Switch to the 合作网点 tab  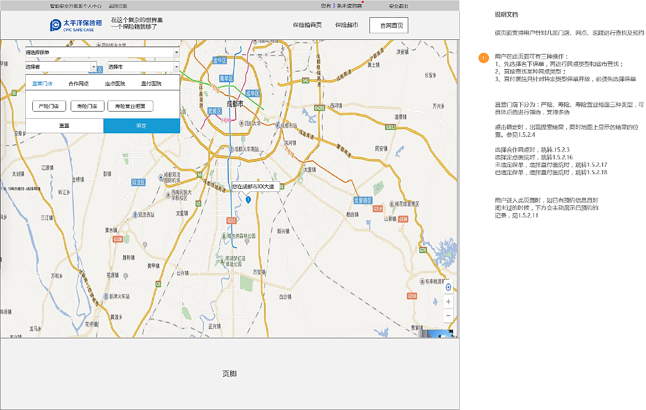point(79,83)
